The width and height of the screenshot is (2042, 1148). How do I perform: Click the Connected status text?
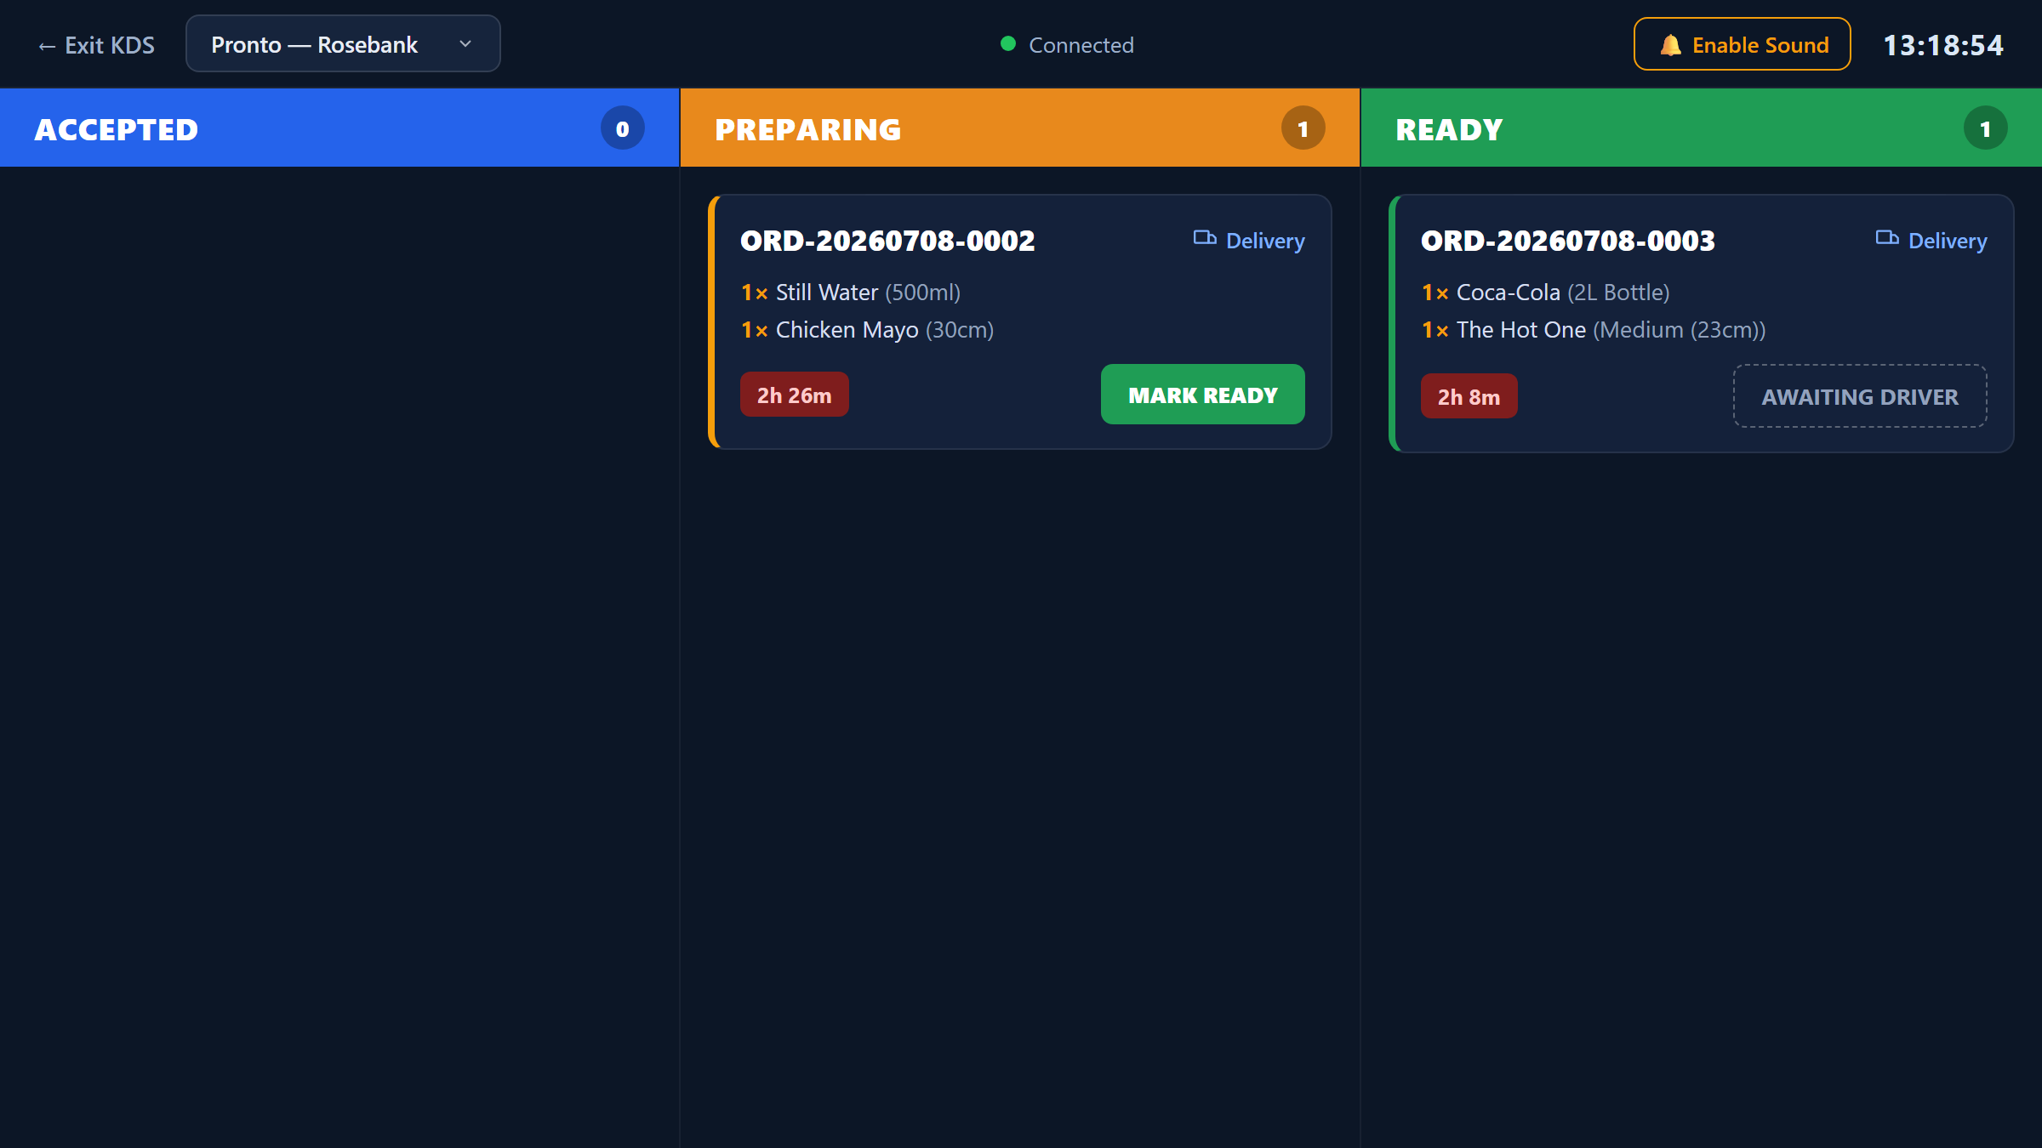coord(1081,45)
